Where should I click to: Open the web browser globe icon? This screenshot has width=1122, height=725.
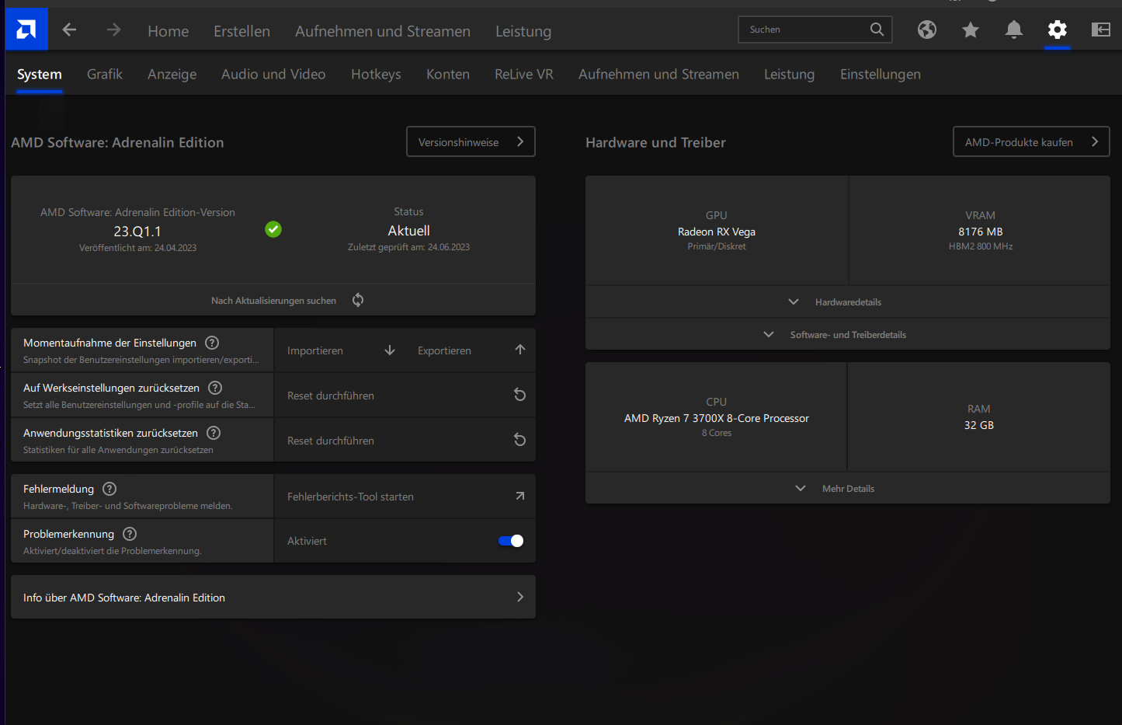[x=926, y=30]
